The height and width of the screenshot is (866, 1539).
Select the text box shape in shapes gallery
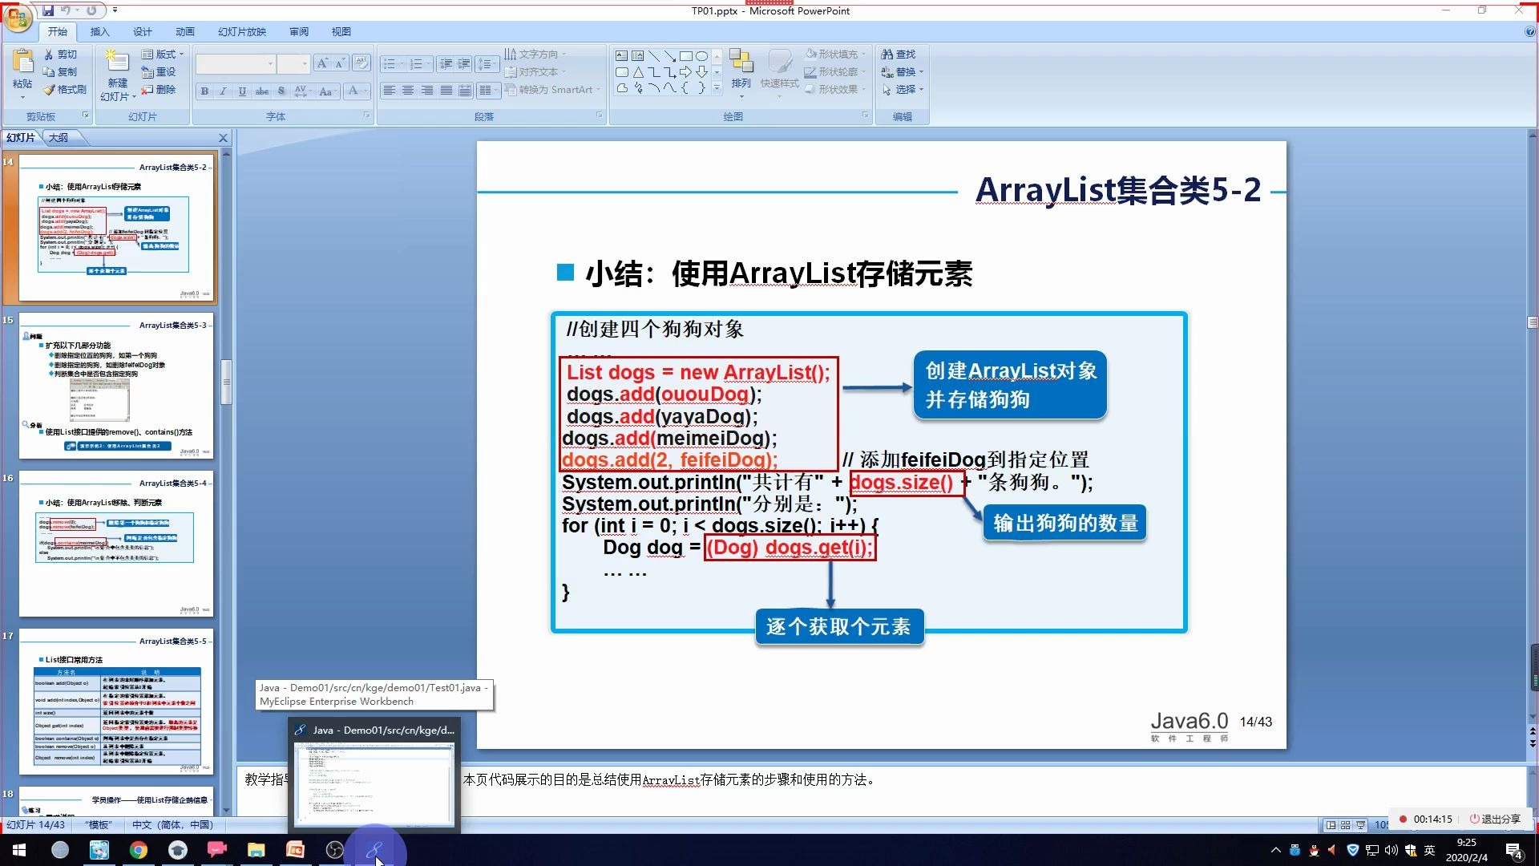tap(622, 56)
